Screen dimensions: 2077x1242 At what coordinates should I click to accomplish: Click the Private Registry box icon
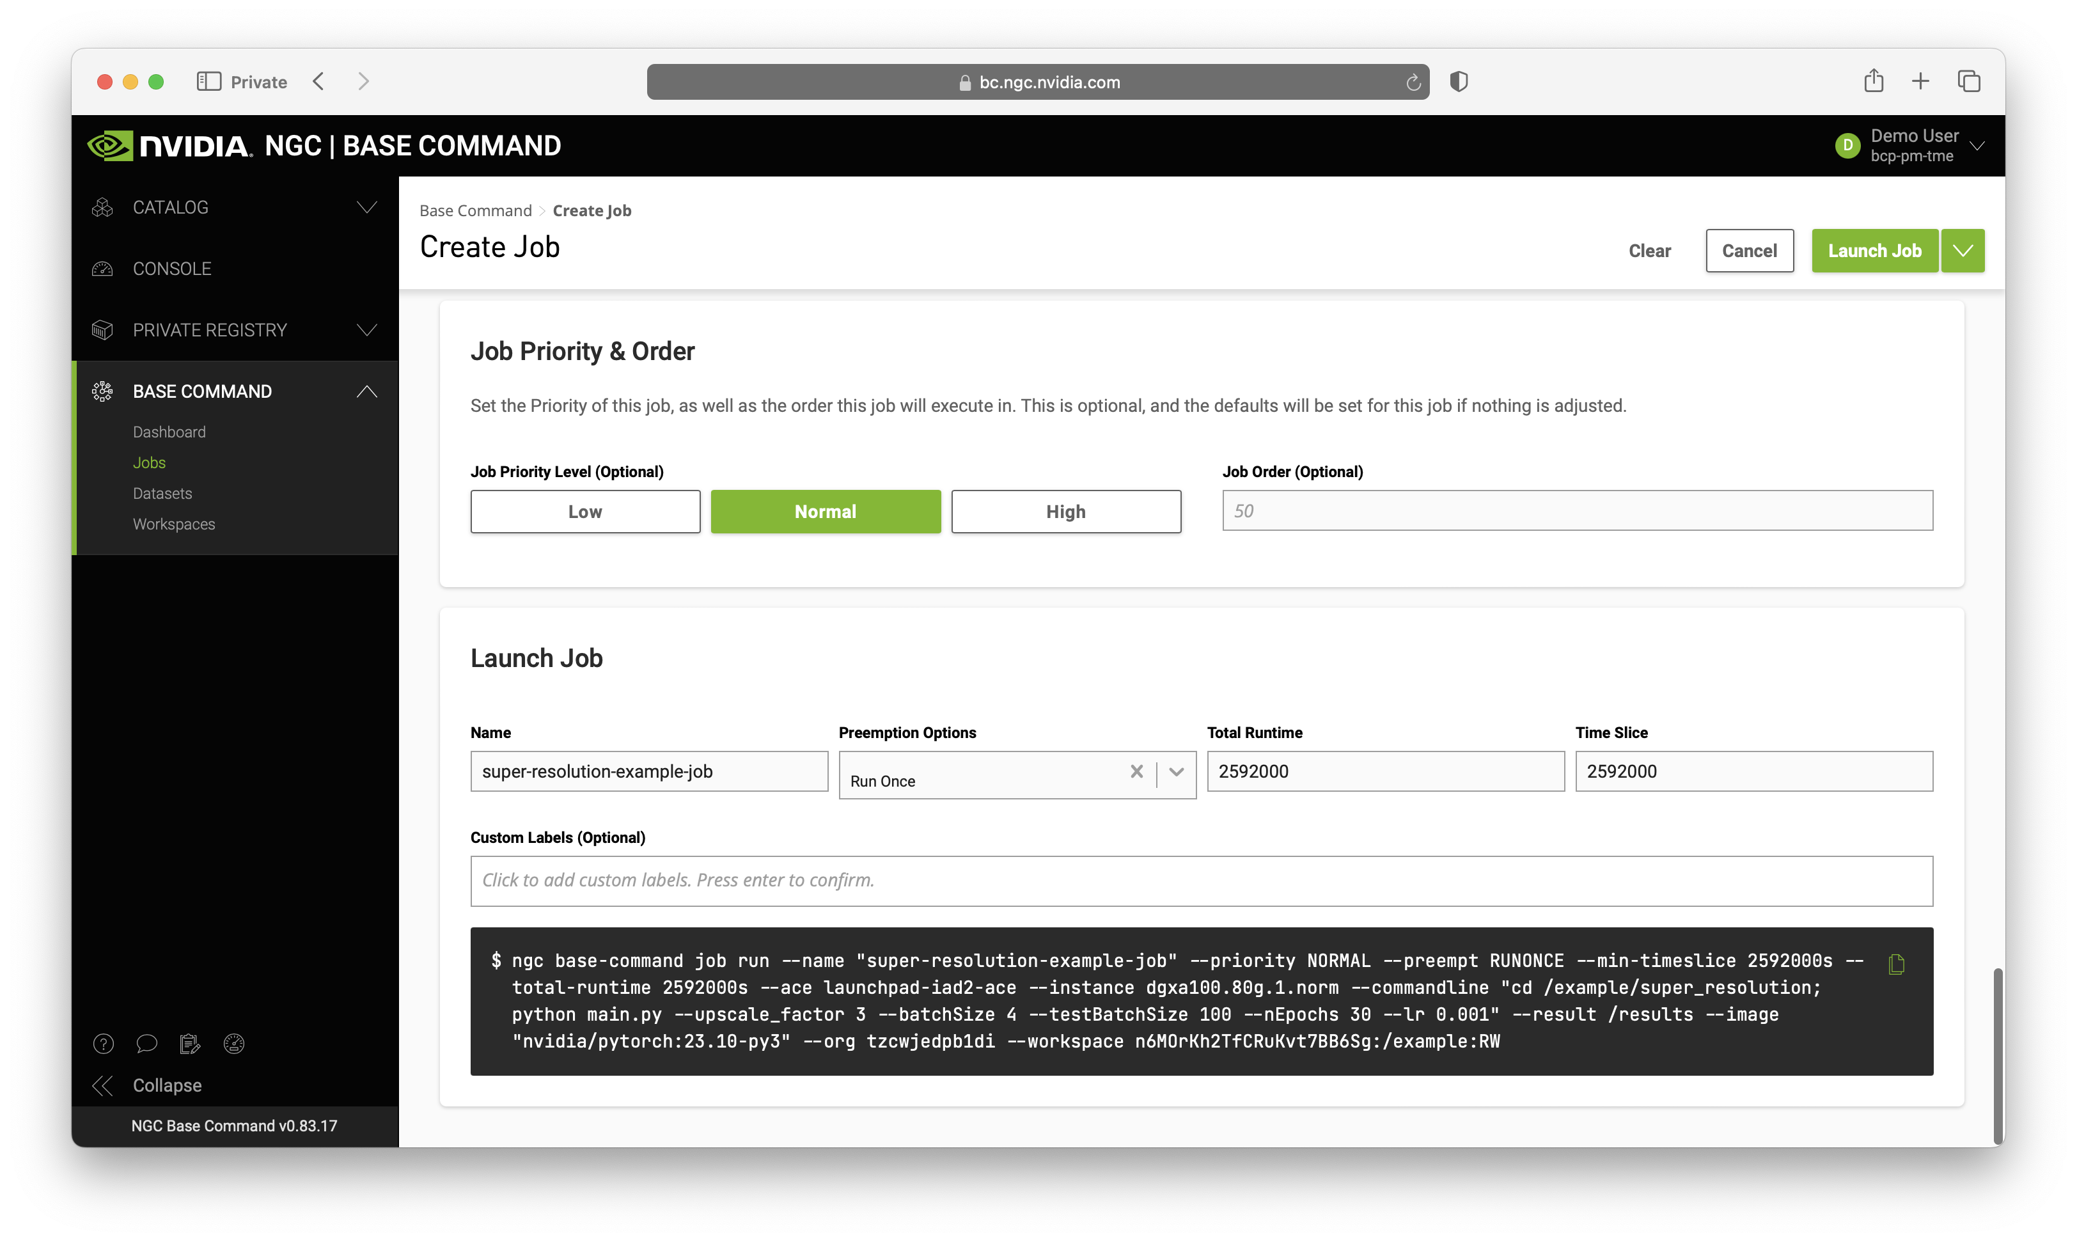click(102, 330)
